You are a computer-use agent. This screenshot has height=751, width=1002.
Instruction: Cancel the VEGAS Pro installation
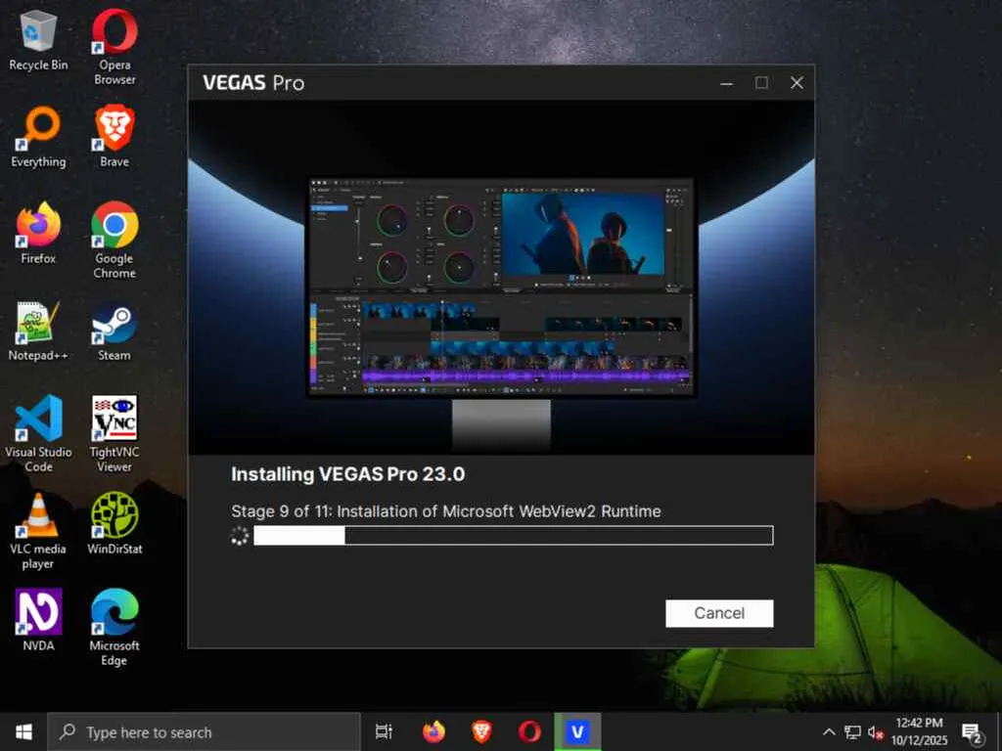(719, 613)
